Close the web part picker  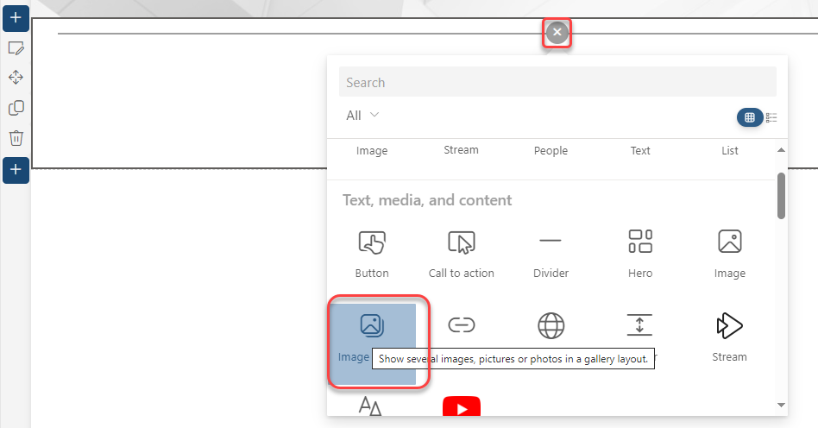[x=557, y=33]
